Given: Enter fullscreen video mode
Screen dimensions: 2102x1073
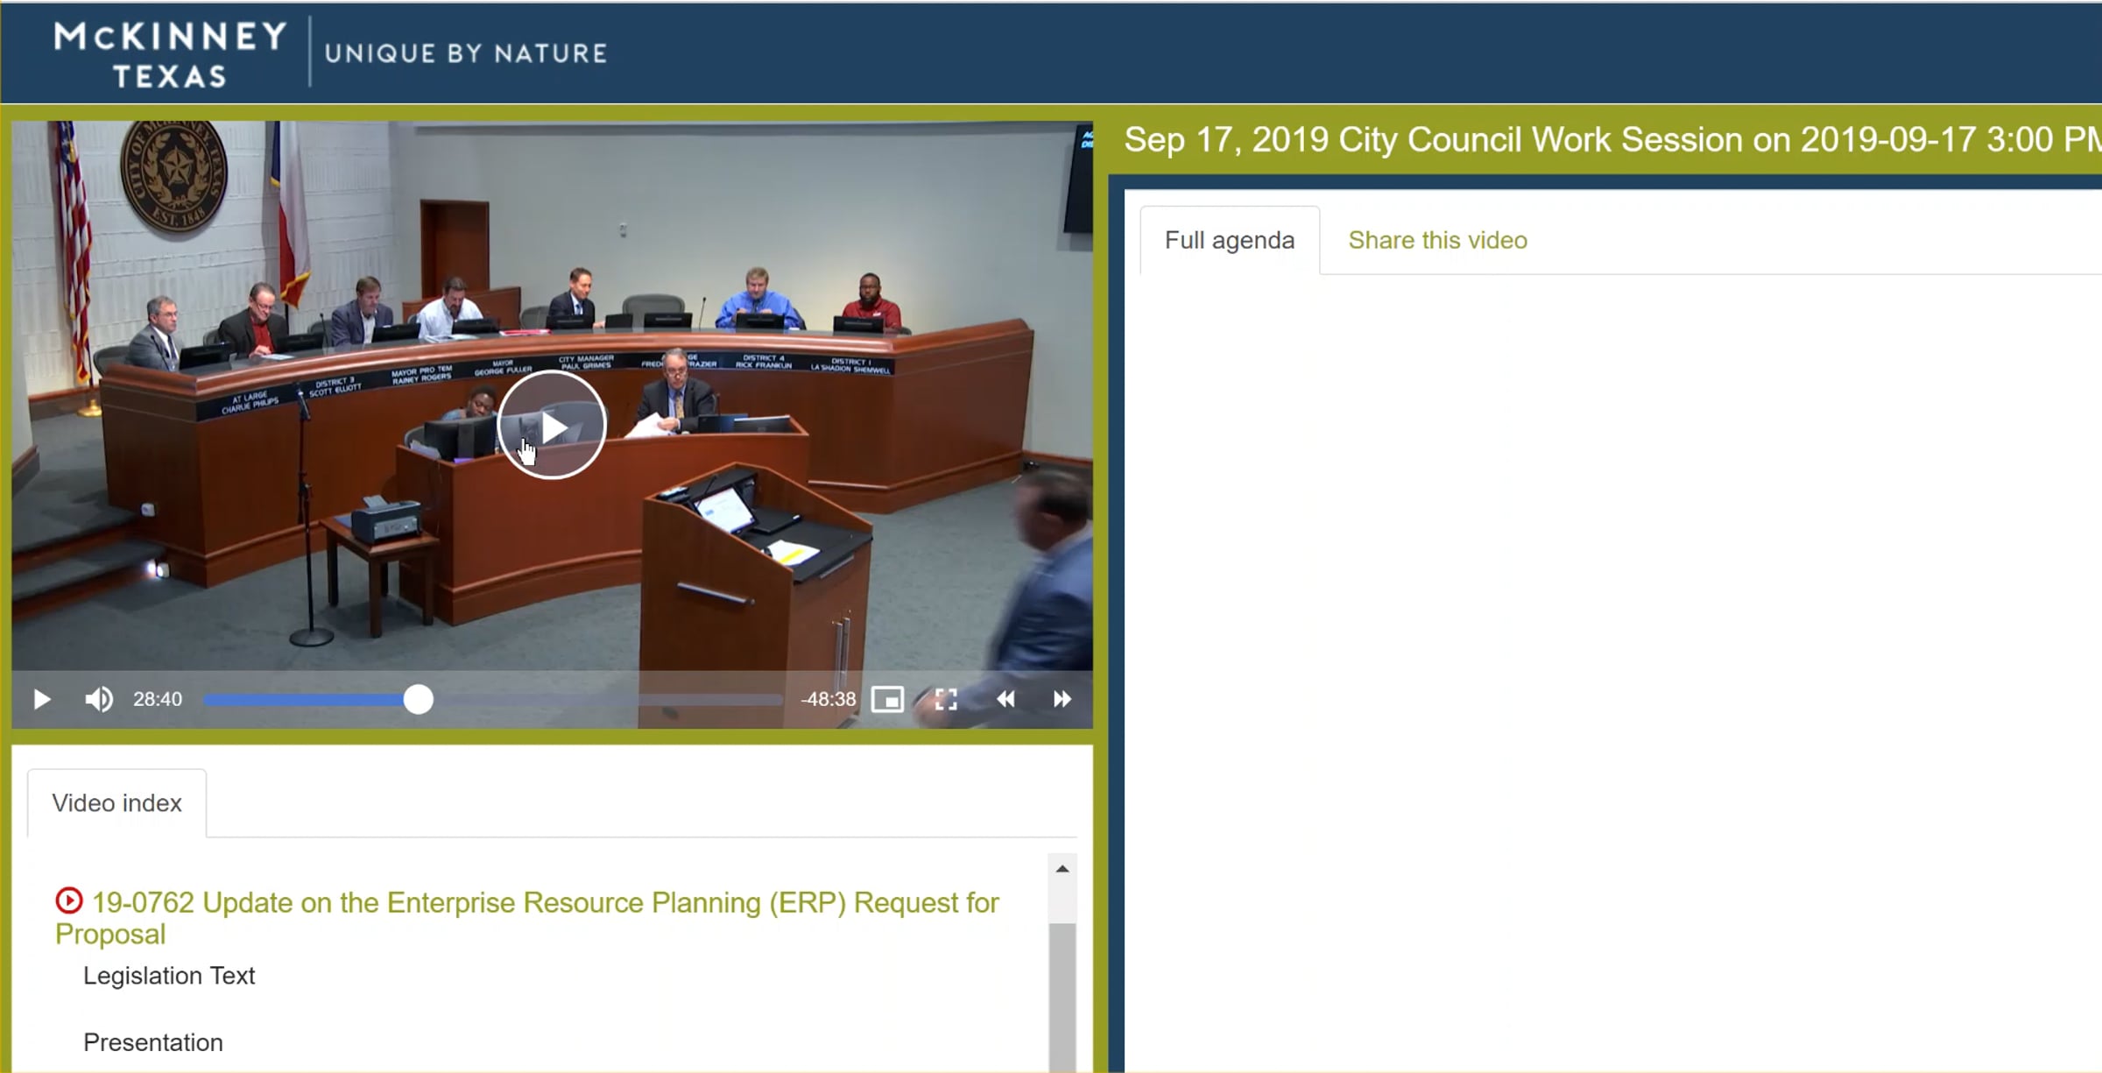Looking at the screenshot, I should [x=946, y=699].
